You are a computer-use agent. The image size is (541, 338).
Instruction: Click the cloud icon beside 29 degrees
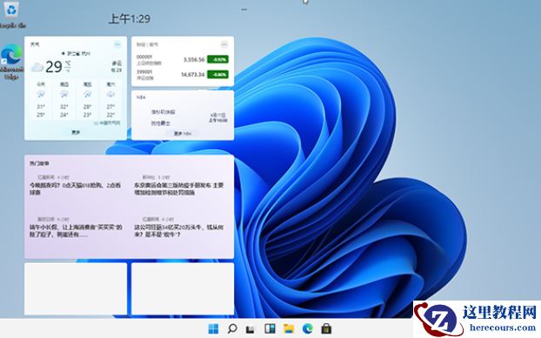click(37, 67)
